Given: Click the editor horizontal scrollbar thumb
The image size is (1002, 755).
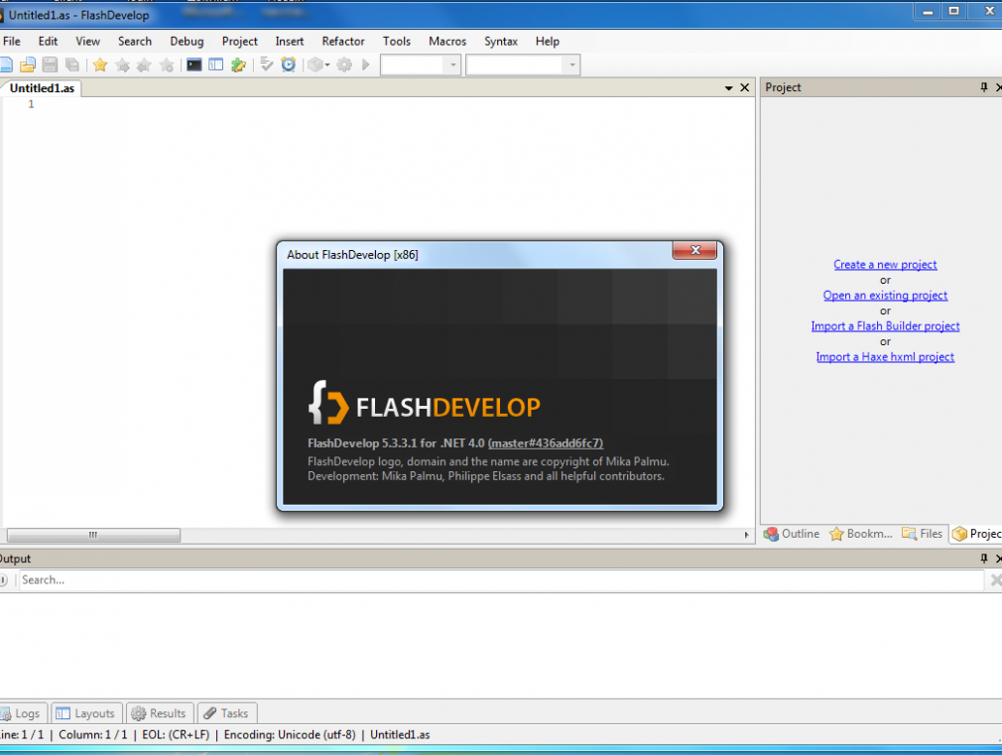Looking at the screenshot, I should [93, 535].
